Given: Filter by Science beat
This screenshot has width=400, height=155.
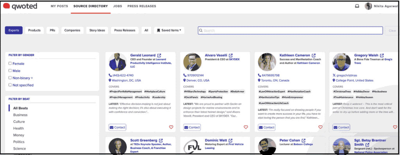Looking at the screenshot, I should point(20,149).
